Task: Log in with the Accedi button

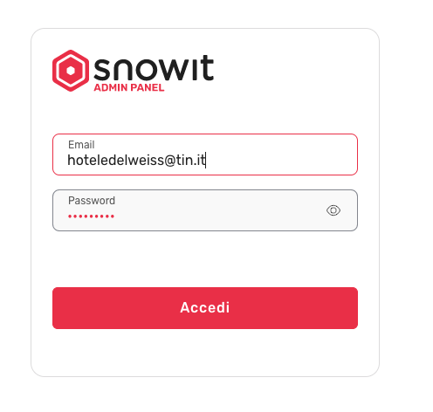Action: [205, 308]
